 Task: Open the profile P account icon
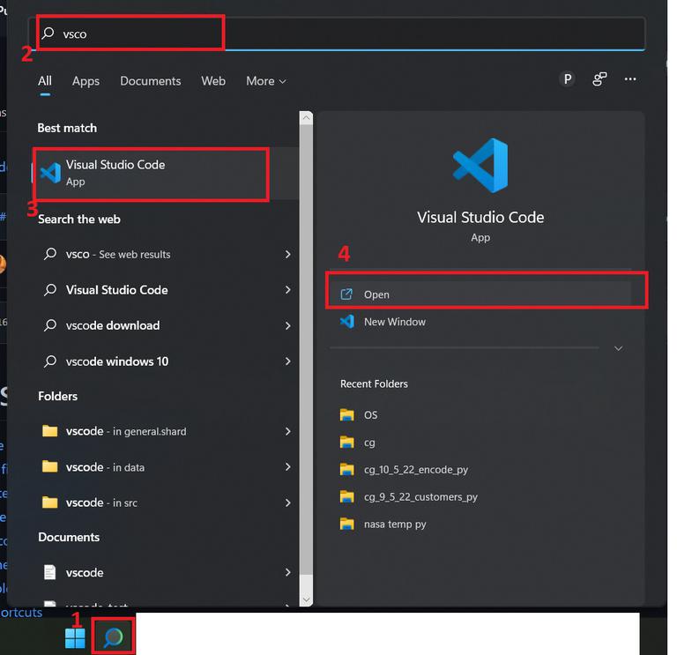point(568,79)
